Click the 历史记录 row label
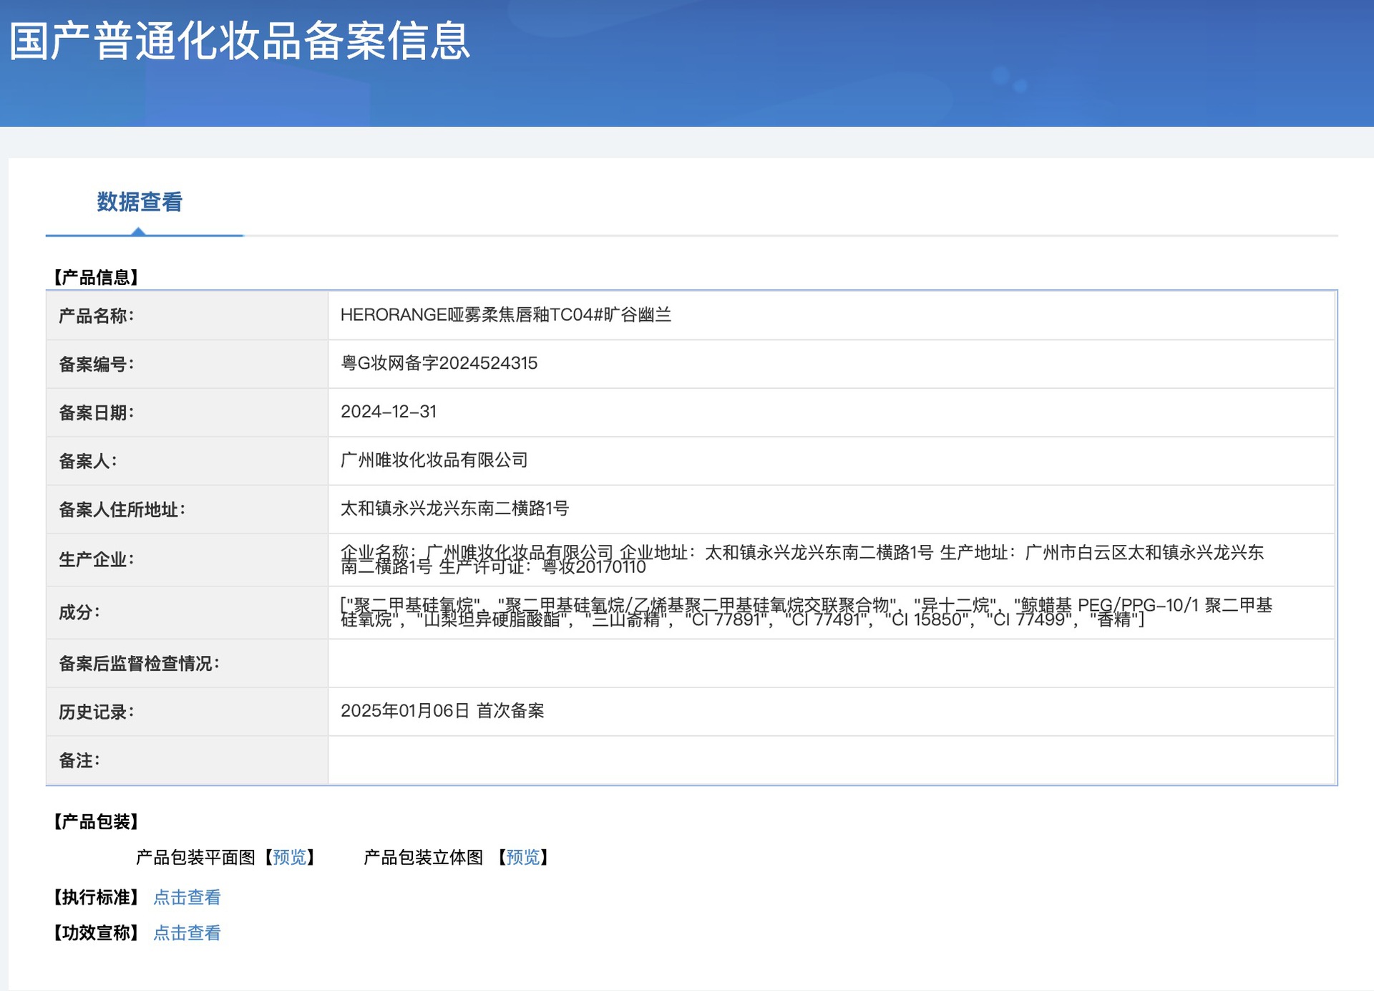This screenshot has width=1374, height=991. 97,712
